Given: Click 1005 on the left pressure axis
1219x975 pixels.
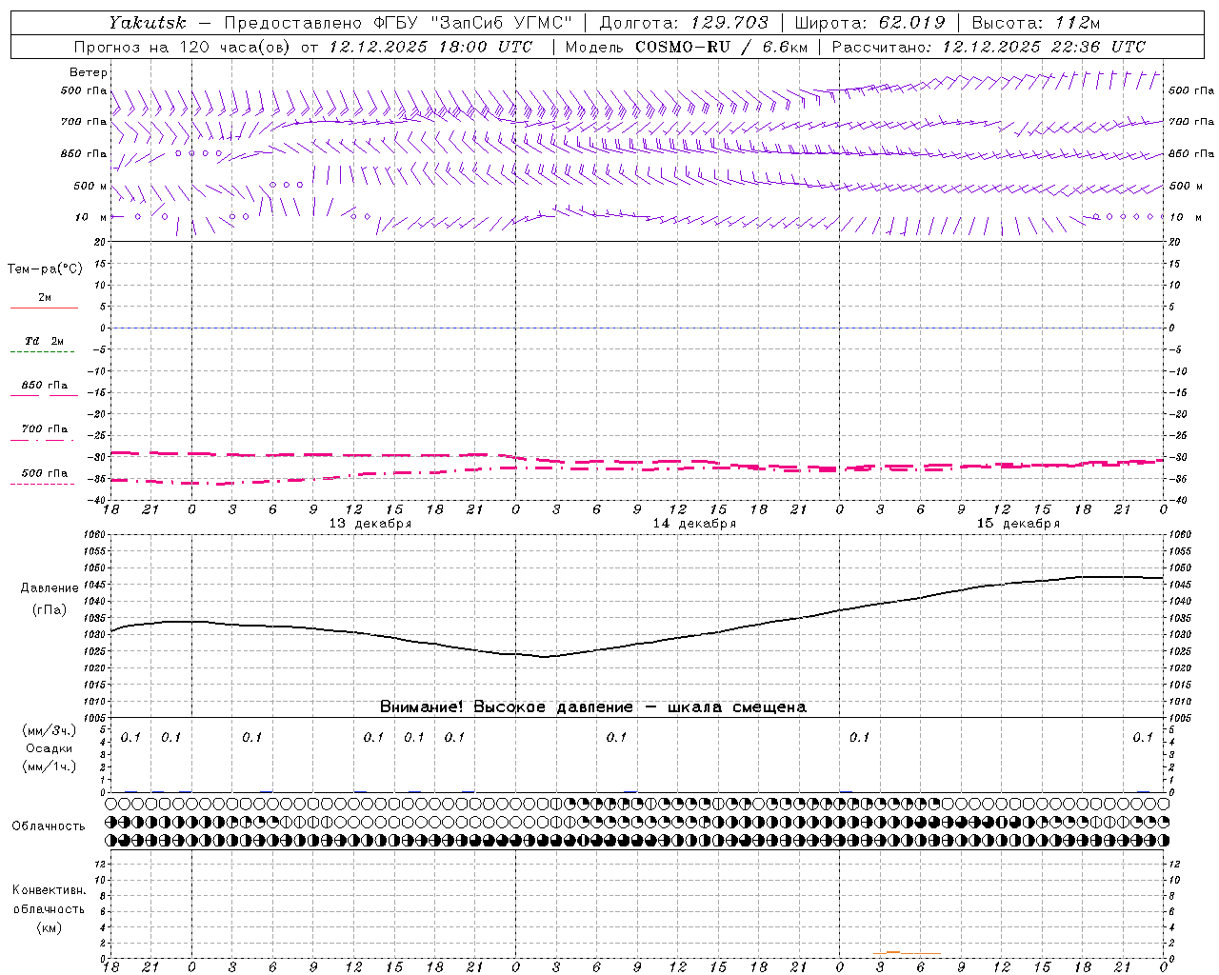Looking at the screenshot, I should coord(92,717).
